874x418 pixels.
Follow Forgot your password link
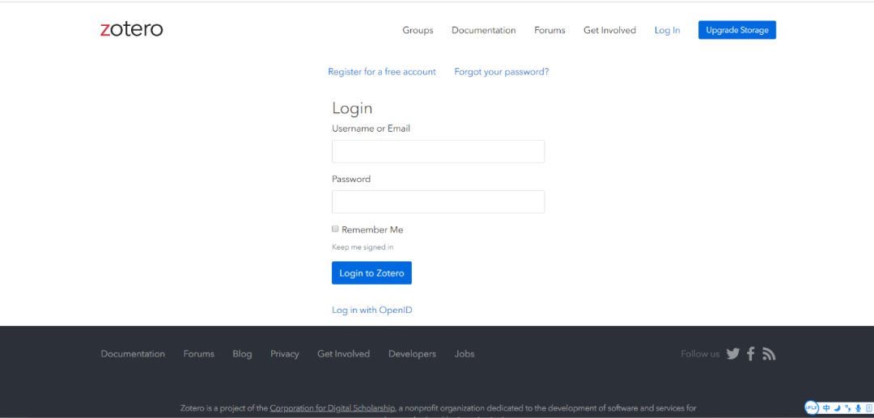tap(502, 72)
